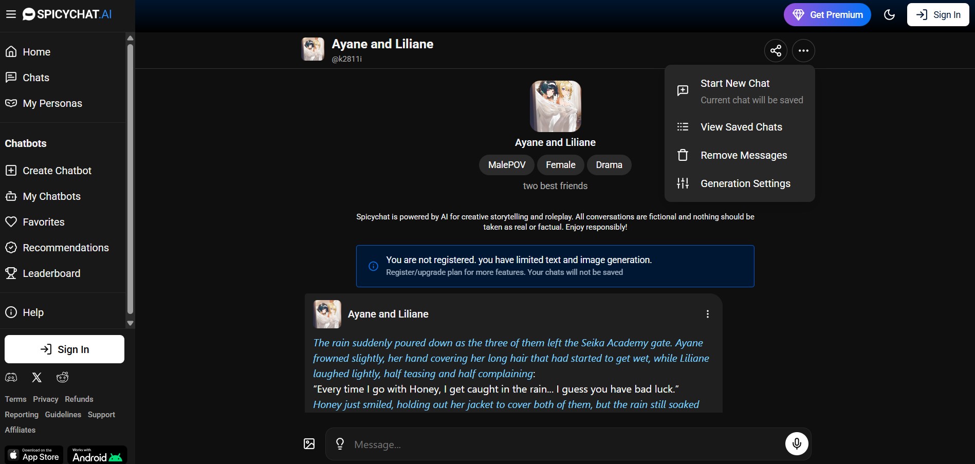The height and width of the screenshot is (464, 975).
Task: Click the share chatbot icon
Action: click(x=776, y=50)
